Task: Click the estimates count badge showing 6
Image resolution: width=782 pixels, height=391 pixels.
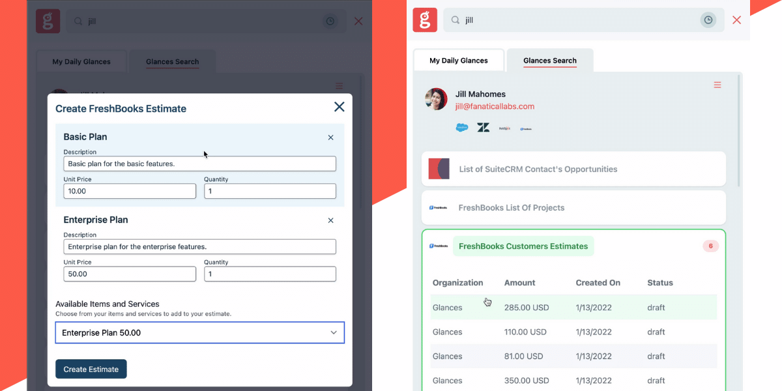Action: [x=710, y=246]
